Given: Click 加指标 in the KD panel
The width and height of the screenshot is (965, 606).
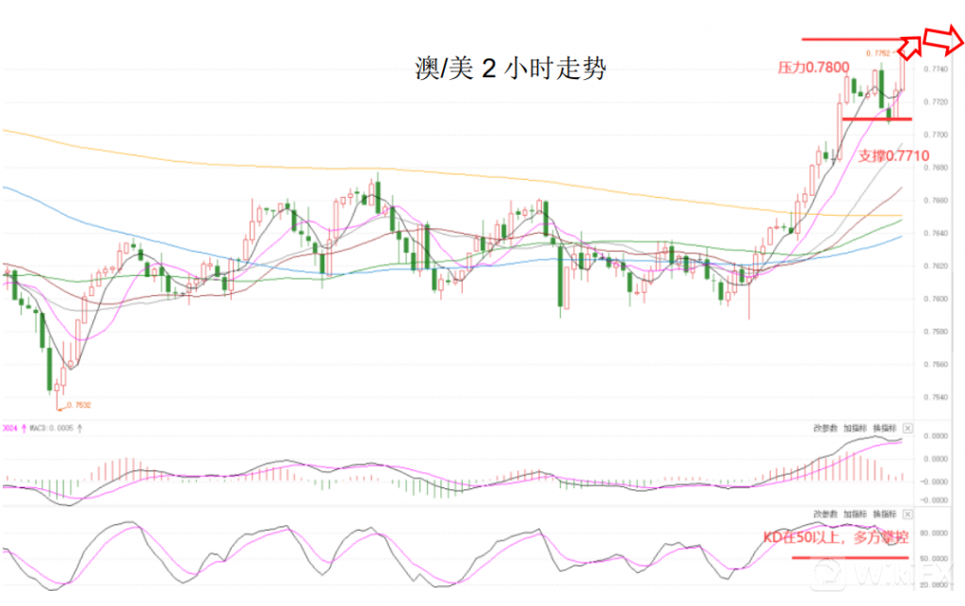Looking at the screenshot, I should click(x=855, y=514).
